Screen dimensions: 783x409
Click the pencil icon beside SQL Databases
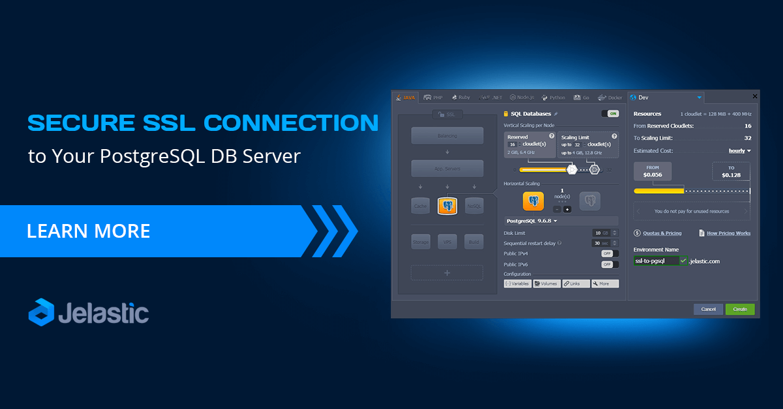pos(555,114)
